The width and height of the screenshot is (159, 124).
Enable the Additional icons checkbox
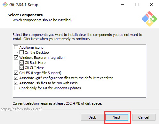tap(16, 47)
